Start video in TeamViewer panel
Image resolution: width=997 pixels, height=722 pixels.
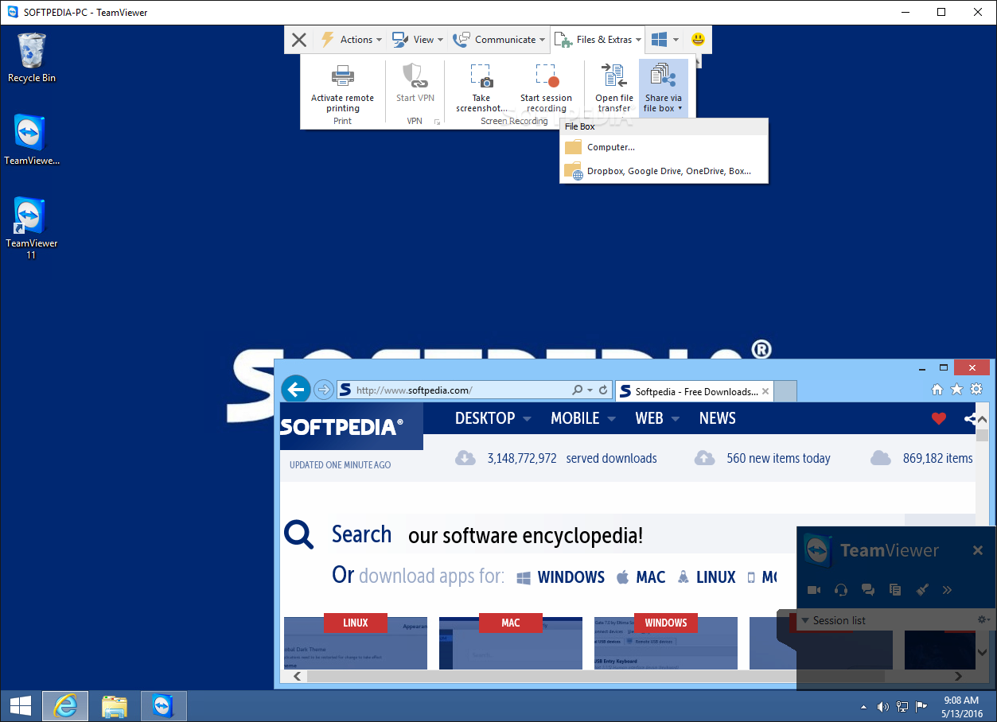[x=814, y=590]
